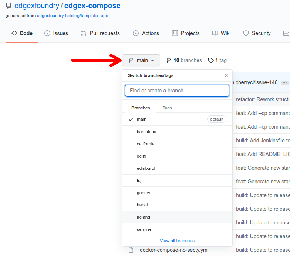Screen dimensions: 290x257
Task: Open the Pull requests tab
Action: [x=100, y=33]
